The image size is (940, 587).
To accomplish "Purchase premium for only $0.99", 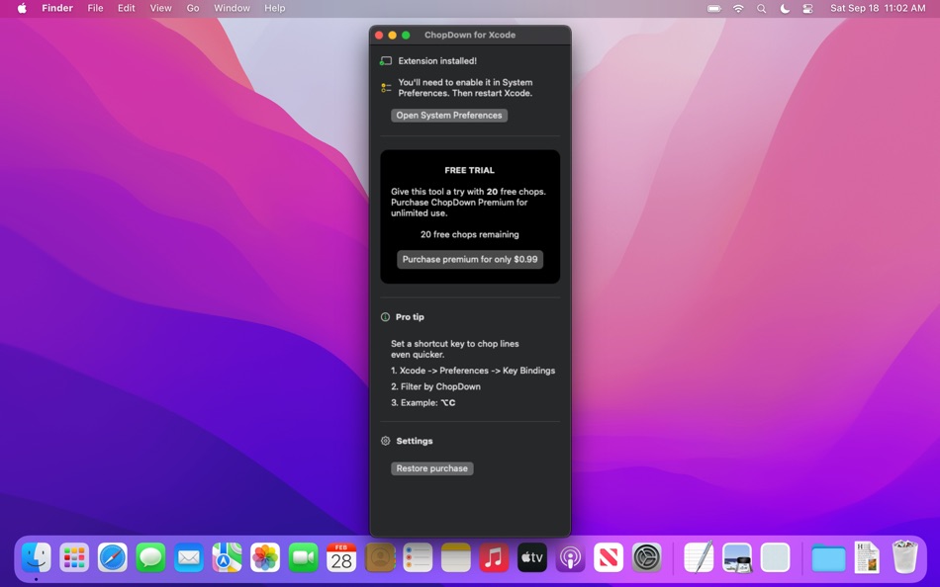I will coord(470,259).
